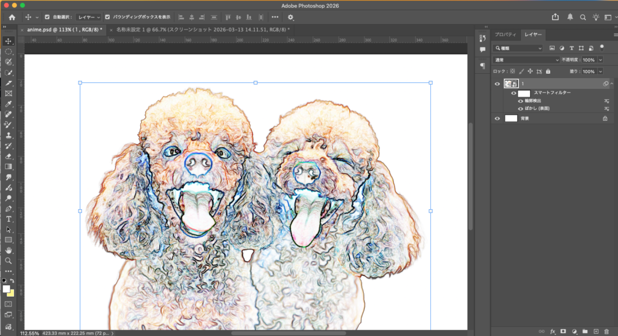Switch to the プロパティ panel tab
Screen dimensions: 618x336
(506, 35)
